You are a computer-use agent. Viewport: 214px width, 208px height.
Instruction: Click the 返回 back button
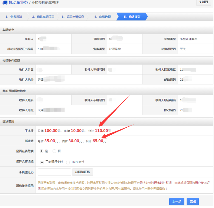pos(203,2)
